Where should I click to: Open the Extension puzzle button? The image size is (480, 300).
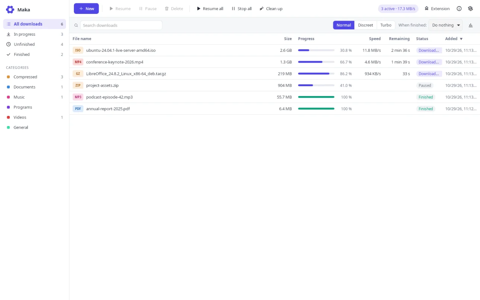(437, 9)
